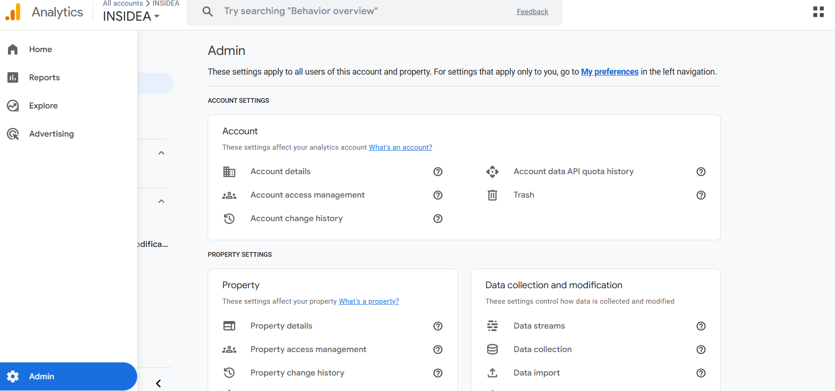Collapse the admin side panel arrow
The width and height of the screenshot is (835, 391).
[x=158, y=383]
